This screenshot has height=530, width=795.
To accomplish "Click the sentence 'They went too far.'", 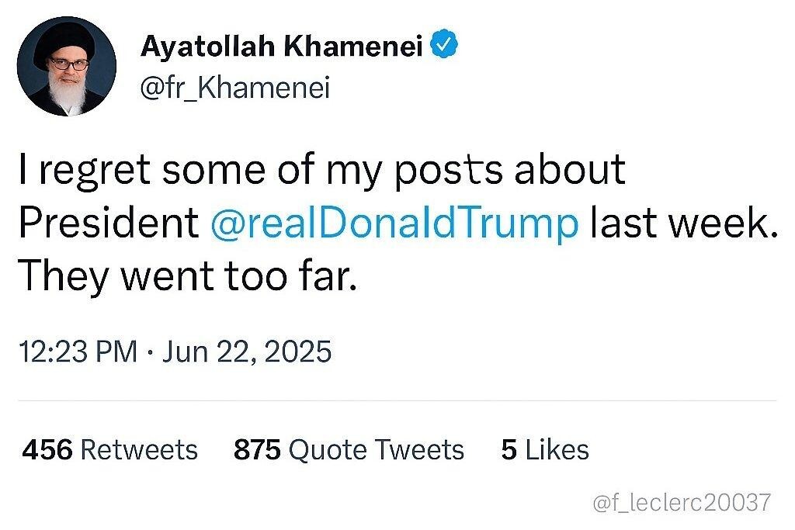I will (x=187, y=276).
